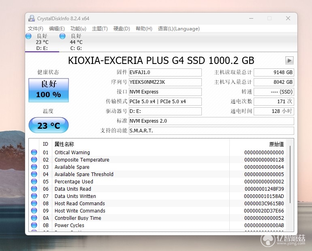Screen dimensions: 312x251
Task: Open the 硬盘(D) menu
Action: pyautogui.click(x=122, y=29)
